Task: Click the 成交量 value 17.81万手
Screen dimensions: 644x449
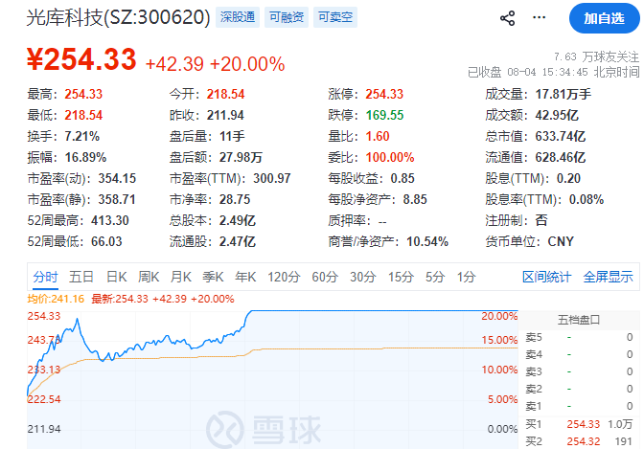Action: (563, 94)
